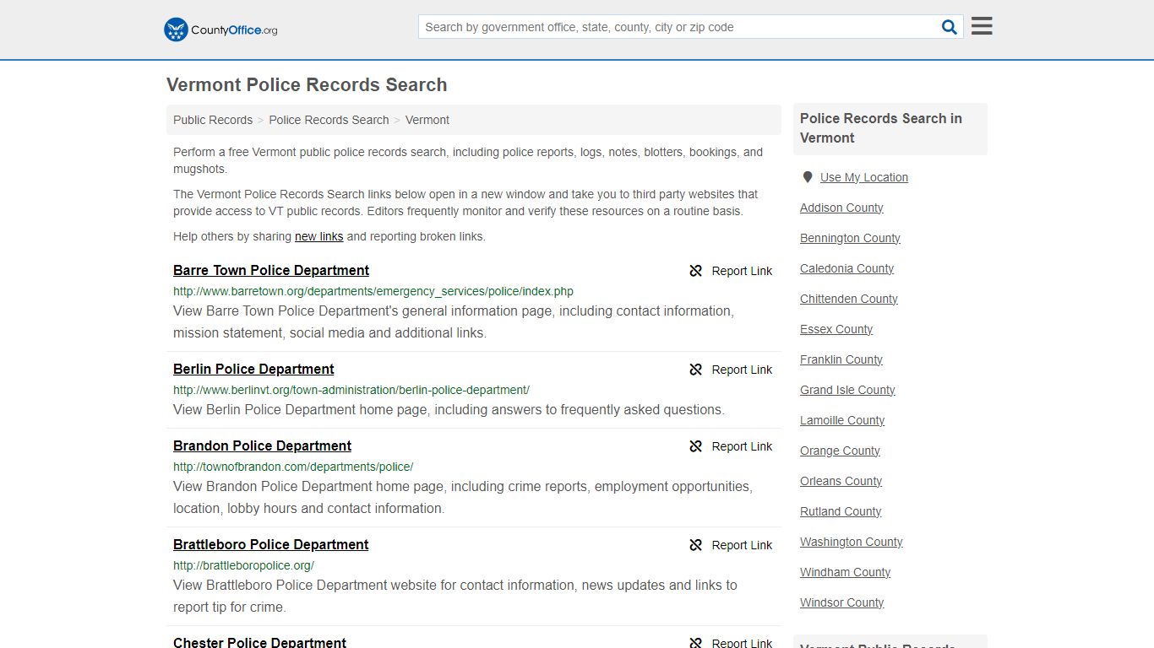
Task: Select Franklin County
Action: tap(841, 359)
